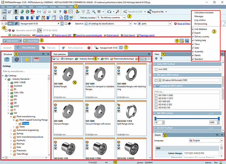Click the DN slider right handle
The height and width of the screenshot is (164, 226).
[219, 119]
